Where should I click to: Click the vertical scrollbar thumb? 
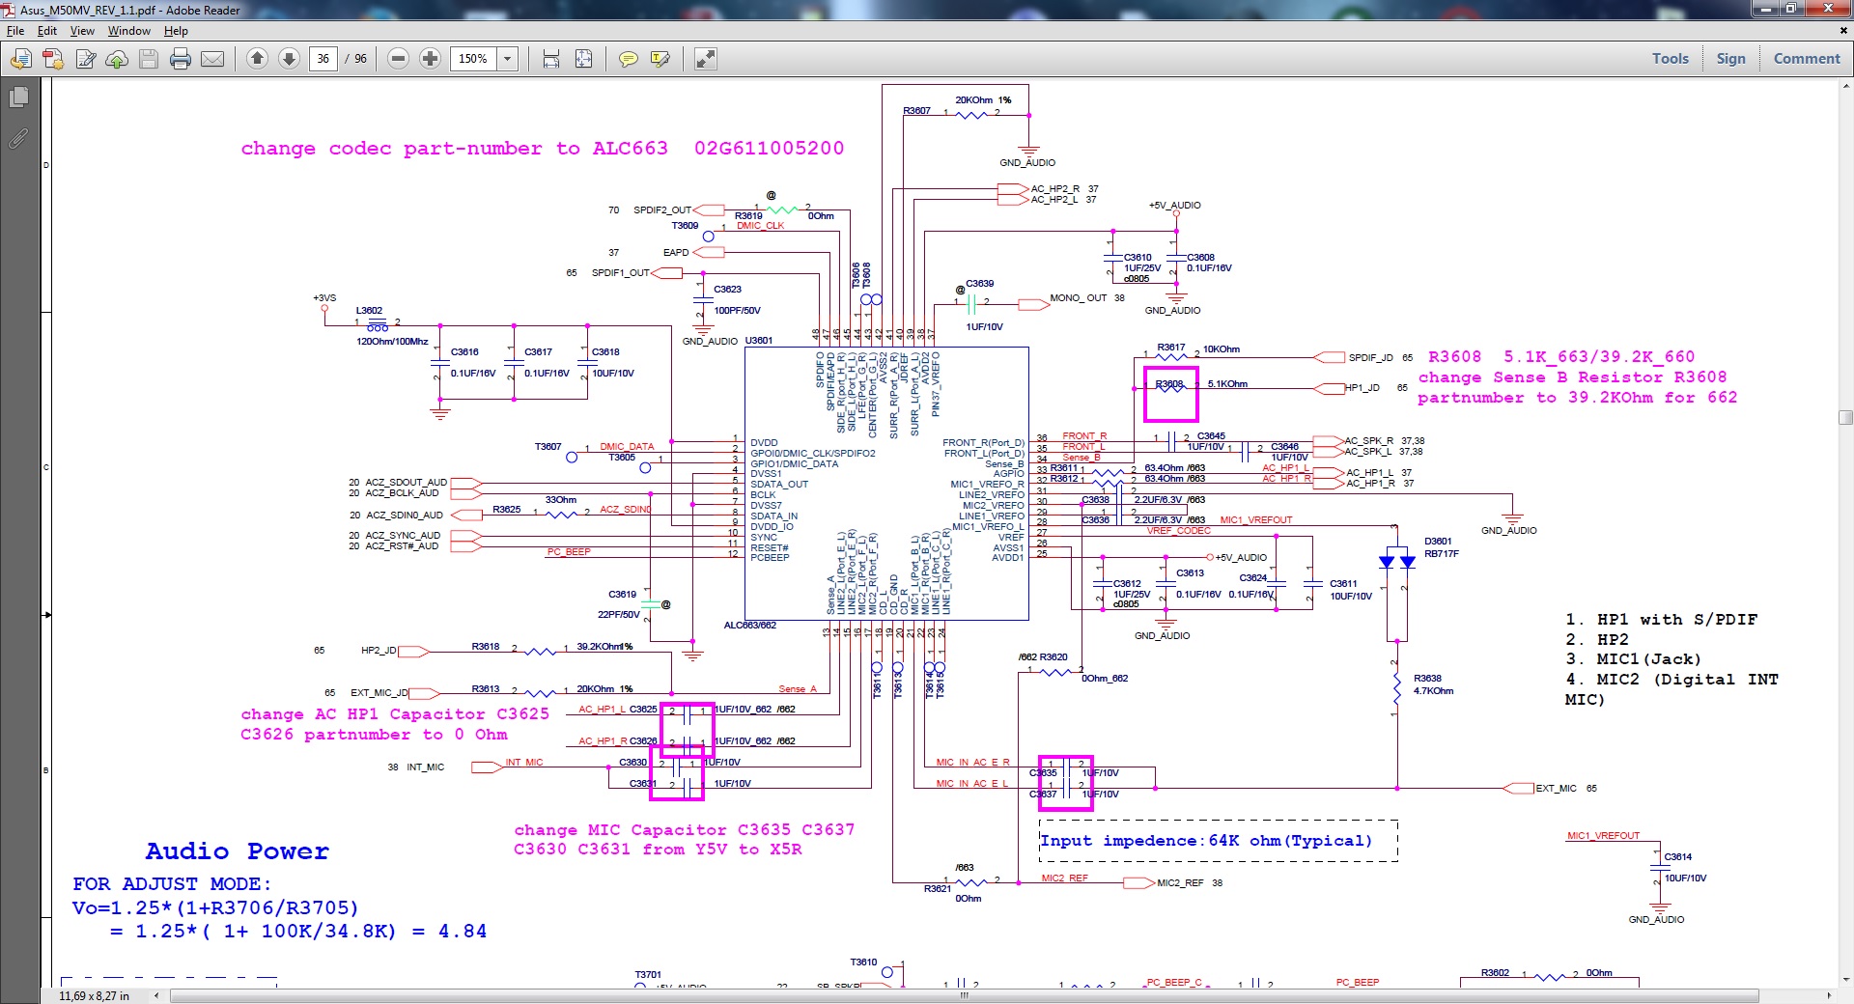coord(1845,417)
